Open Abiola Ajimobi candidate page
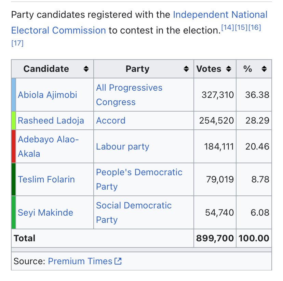Image resolution: width=283 pixels, height=281 pixels. (48, 95)
